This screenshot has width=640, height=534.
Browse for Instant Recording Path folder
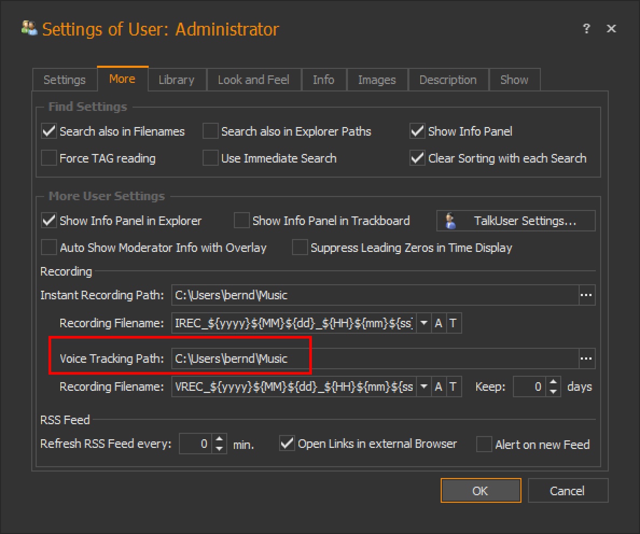pyautogui.click(x=586, y=295)
